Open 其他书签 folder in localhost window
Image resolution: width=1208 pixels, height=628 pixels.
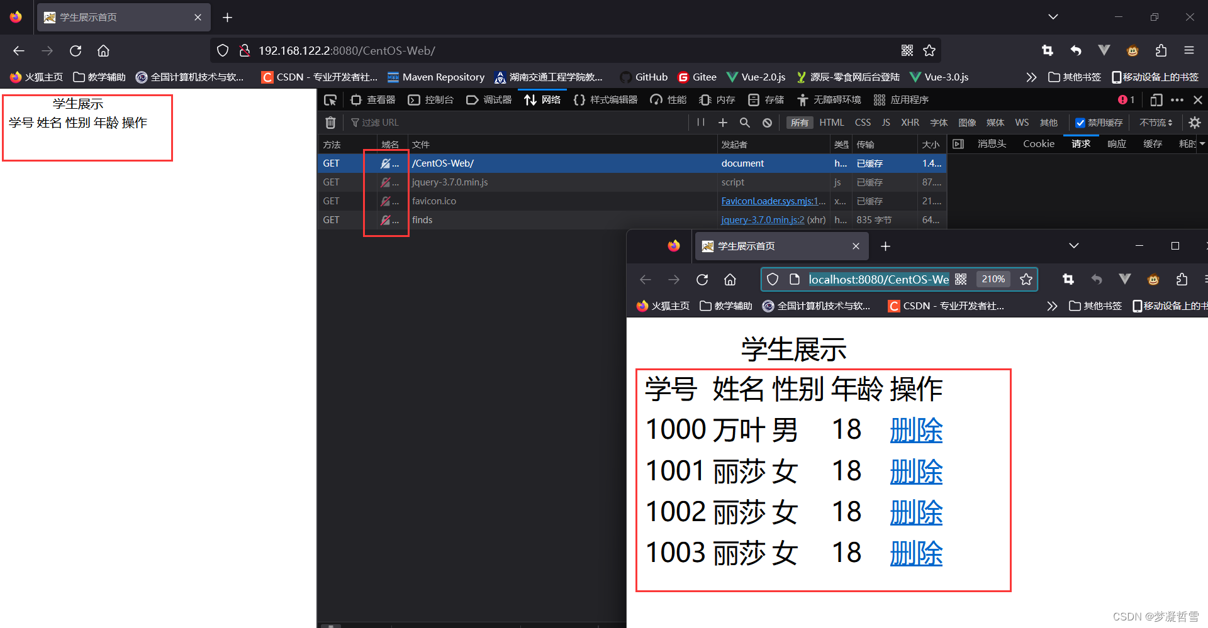1095,306
